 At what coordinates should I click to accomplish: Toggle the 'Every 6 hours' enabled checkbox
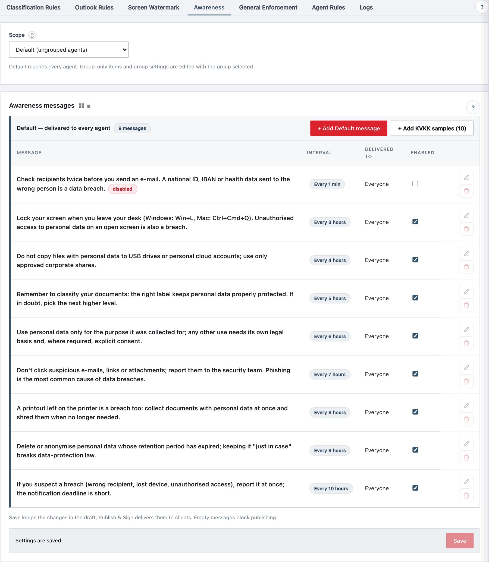tap(415, 335)
